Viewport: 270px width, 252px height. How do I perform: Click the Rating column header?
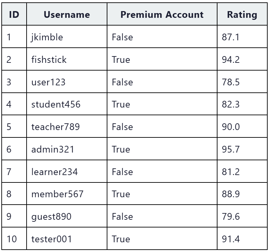(x=242, y=14)
